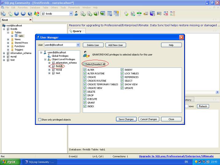Collapse the Object Level Privileges node
Viewport: 220px width, 165px height.
coord(45,59)
